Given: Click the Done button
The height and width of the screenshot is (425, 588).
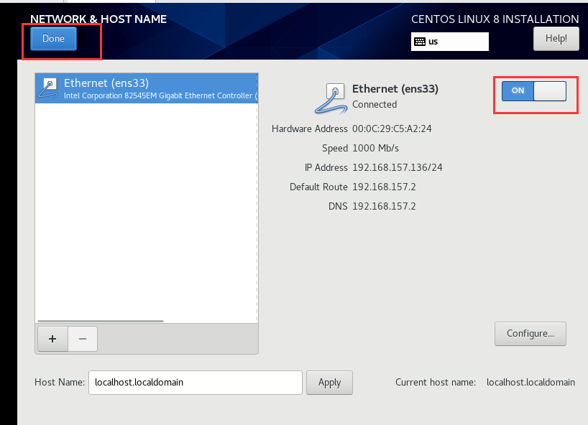Looking at the screenshot, I should (53, 39).
